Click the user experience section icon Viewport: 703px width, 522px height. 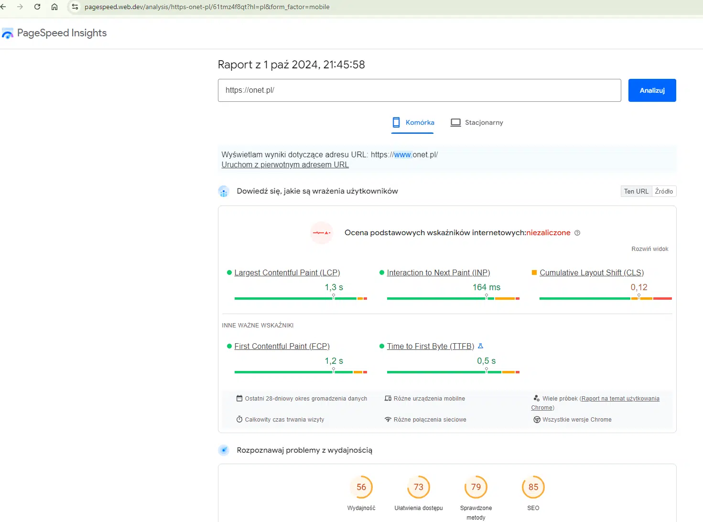(224, 191)
